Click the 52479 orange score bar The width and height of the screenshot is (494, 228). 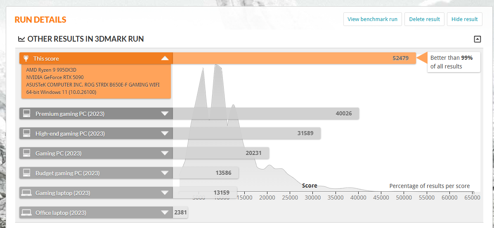pyautogui.click(x=294, y=59)
